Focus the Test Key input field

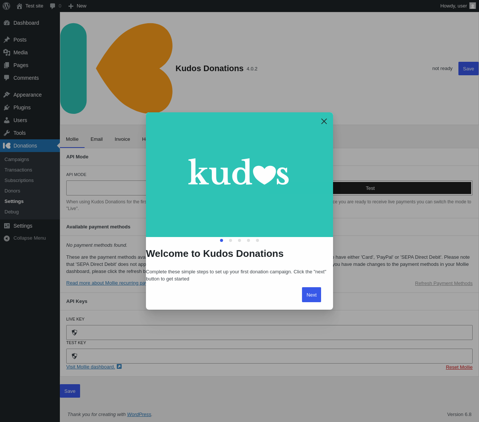tap(269, 356)
